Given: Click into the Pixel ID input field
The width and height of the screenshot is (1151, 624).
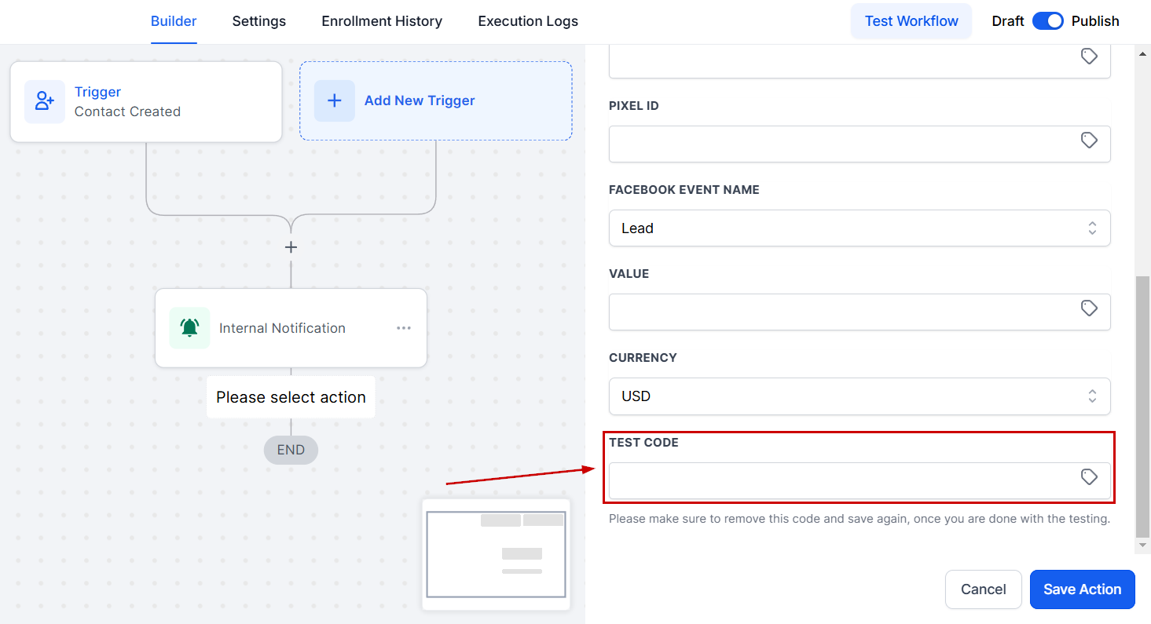Looking at the screenshot, I should (x=860, y=144).
